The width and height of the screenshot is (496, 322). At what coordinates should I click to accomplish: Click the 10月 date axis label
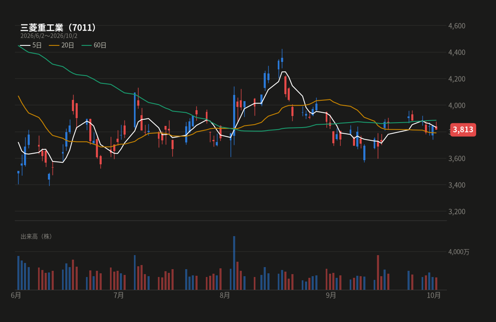click(434, 295)
